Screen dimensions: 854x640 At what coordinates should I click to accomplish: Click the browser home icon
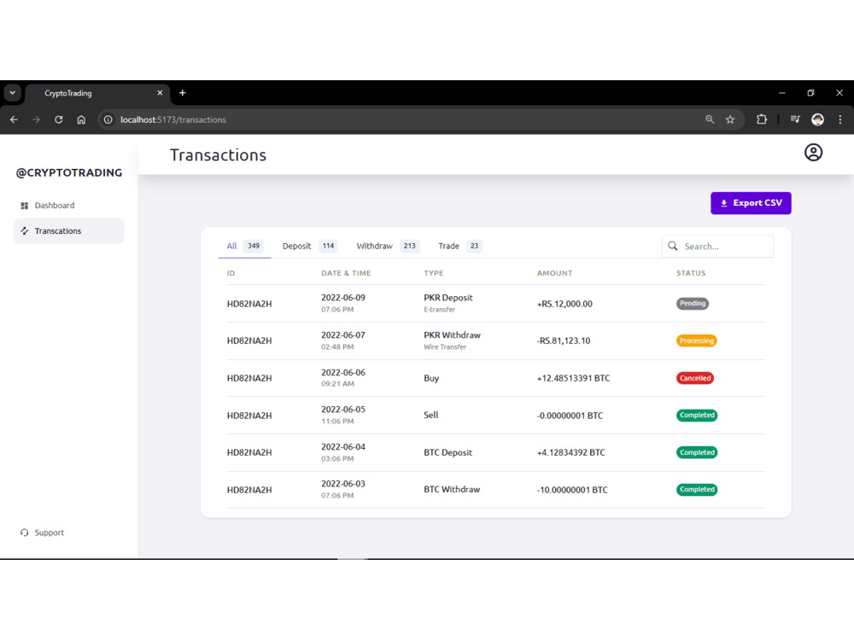click(x=81, y=119)
